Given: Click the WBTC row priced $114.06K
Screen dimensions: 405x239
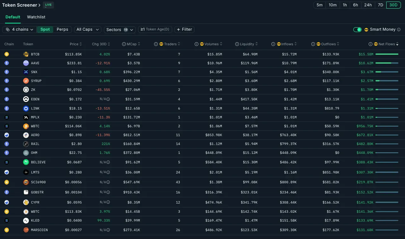Looking at the screenshot, I should [202, 126].
